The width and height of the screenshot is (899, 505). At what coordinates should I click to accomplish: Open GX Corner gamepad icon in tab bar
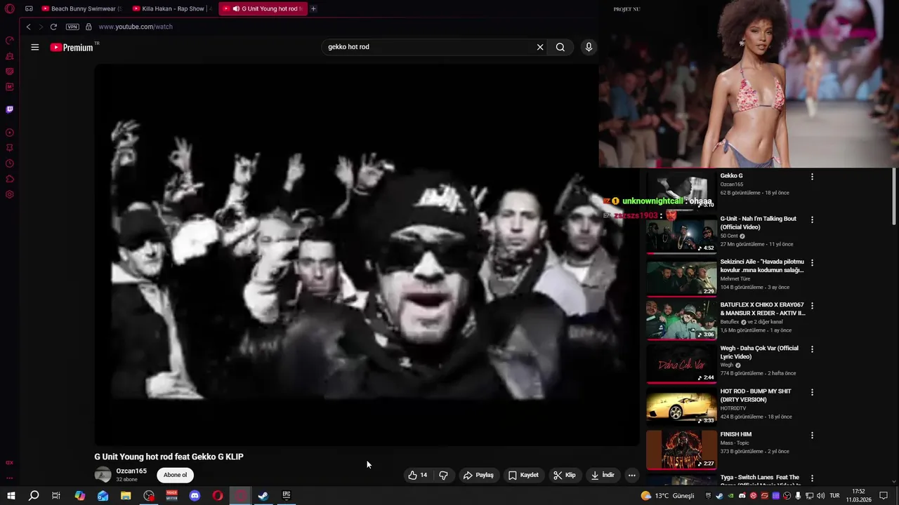click(x=29, y=9)
